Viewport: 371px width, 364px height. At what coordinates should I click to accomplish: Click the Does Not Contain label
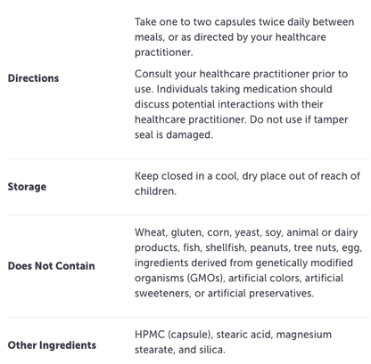point(52,266)
